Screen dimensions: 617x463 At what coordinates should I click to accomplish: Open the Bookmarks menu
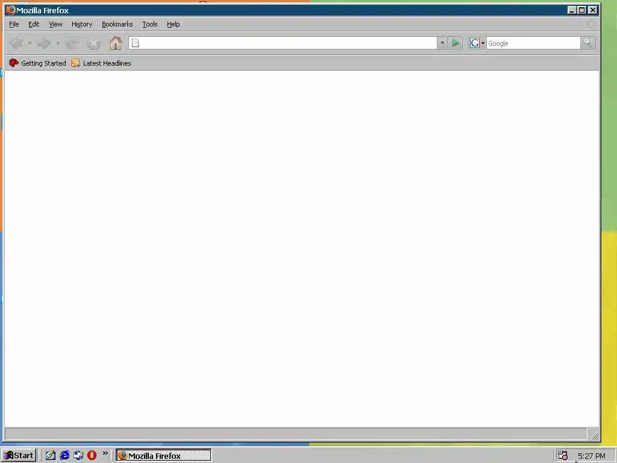[117, 24]
